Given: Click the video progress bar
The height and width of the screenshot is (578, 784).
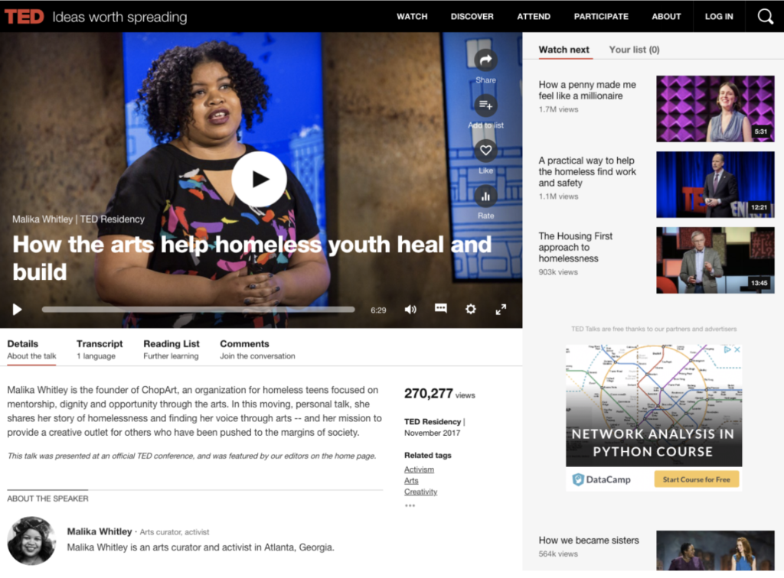Looking at the screenshot, I should coord(198,310).
